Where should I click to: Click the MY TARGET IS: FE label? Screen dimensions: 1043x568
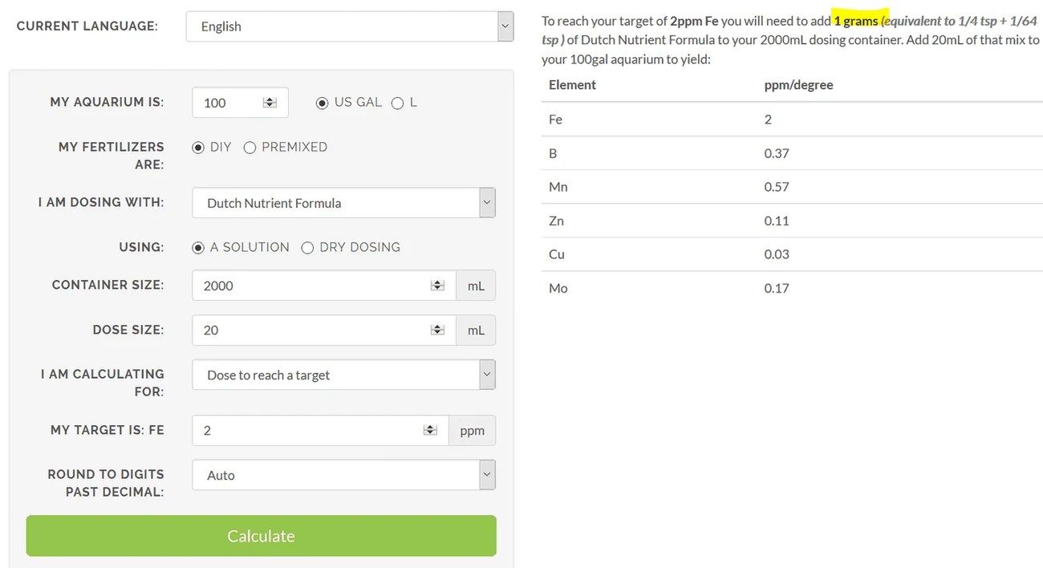point(108,430)
